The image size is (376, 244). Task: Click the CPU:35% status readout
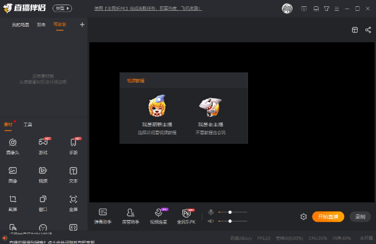click(318, 238)
